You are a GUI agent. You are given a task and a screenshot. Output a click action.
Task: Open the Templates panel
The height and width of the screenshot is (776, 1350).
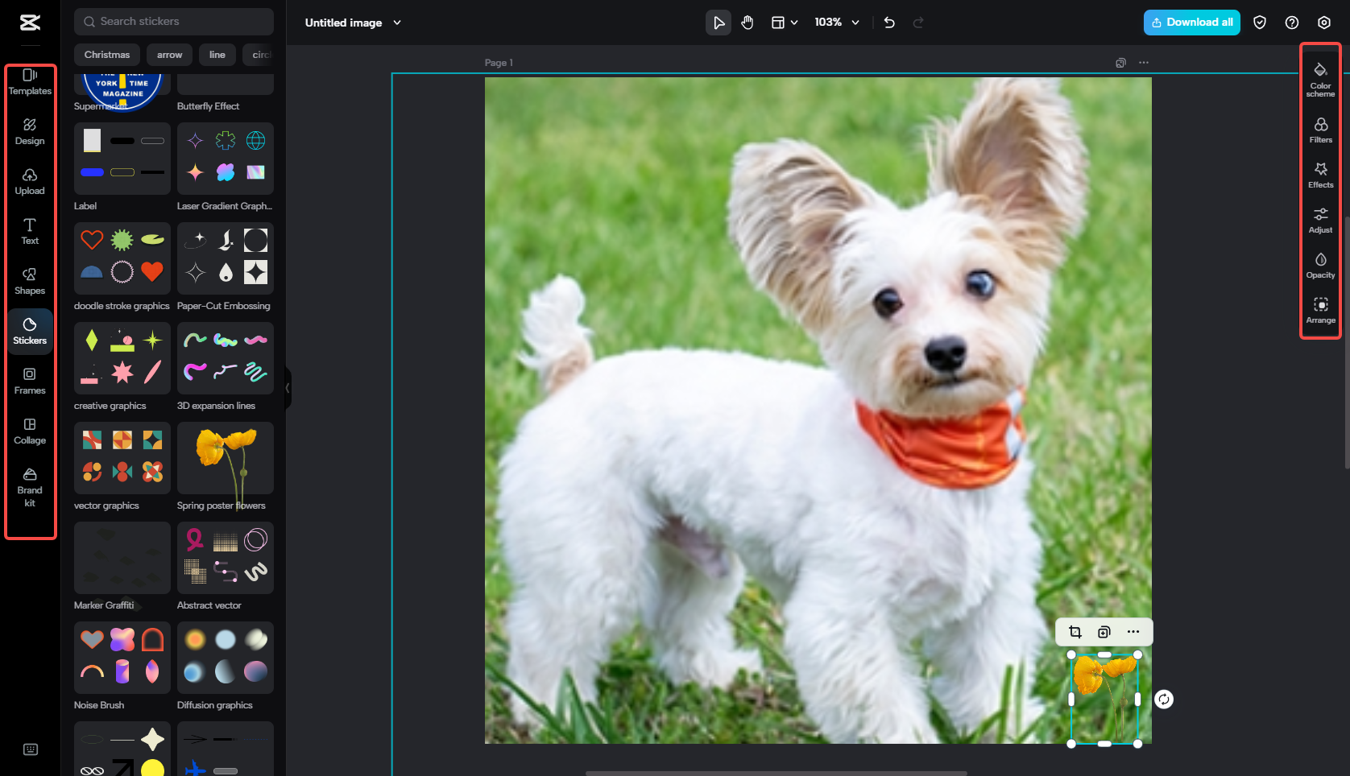click(30, 82)
